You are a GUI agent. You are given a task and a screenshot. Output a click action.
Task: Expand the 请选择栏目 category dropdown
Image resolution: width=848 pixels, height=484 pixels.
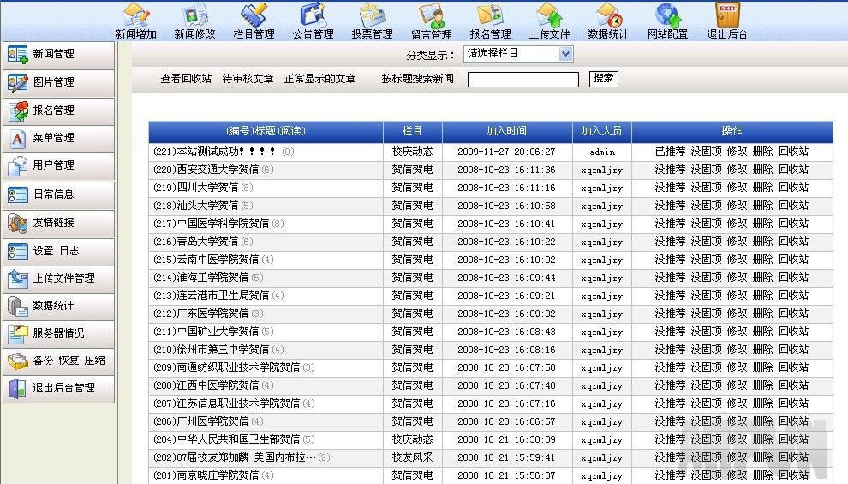[x=518, y=54]
